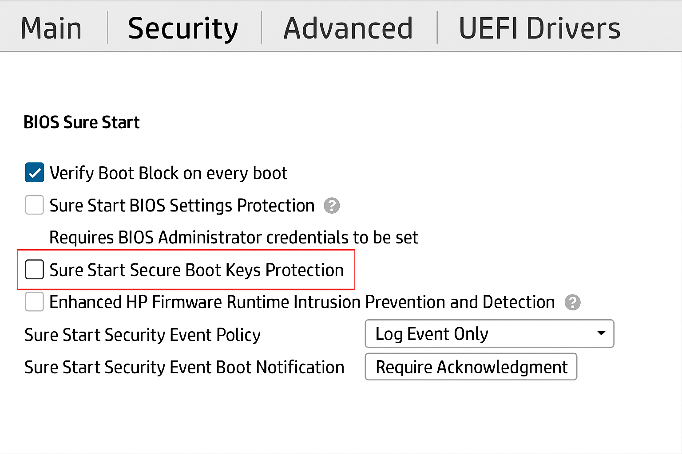Go to the UEFI Drivers tab
Image resolution: width=682 pixels, height=454 pixels.
(x=539, y=28)
